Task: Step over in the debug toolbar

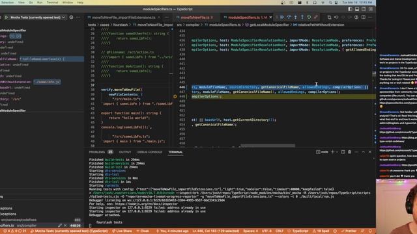Action: click(289, 18)
